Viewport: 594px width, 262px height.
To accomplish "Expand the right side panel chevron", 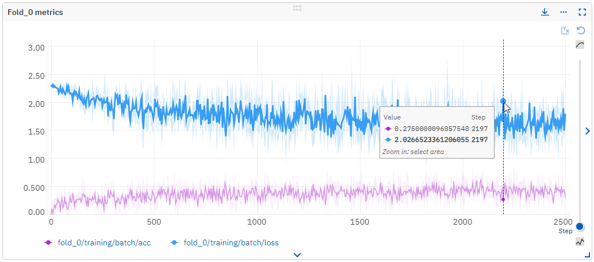I will [x=588, y=131].
